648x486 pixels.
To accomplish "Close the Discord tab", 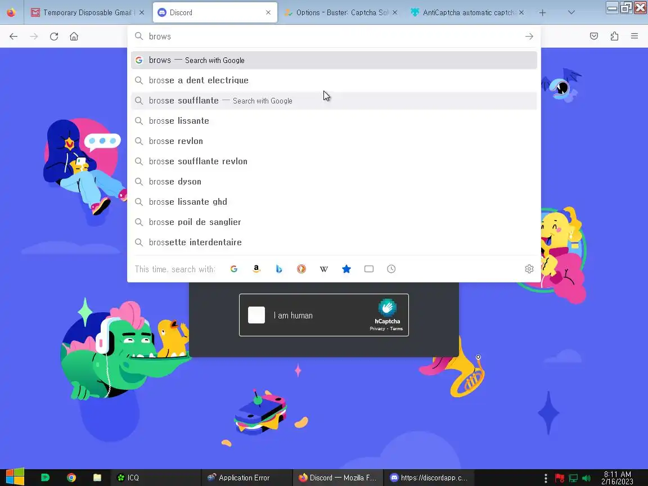I will pos(268,12).
